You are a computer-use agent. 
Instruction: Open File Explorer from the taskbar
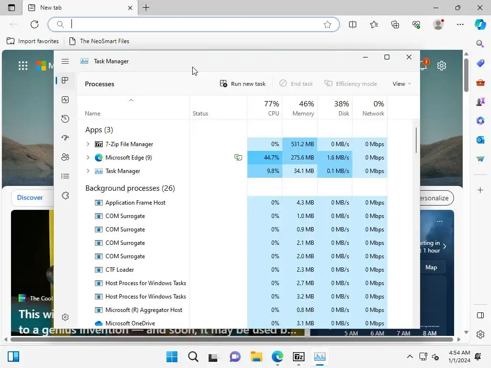(256, 356)
